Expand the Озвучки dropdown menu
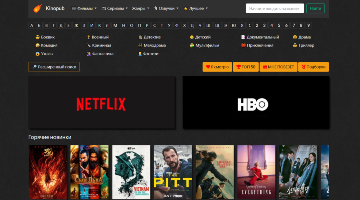Viewport: 360px width, 200px height. click(x=166, y=9)
